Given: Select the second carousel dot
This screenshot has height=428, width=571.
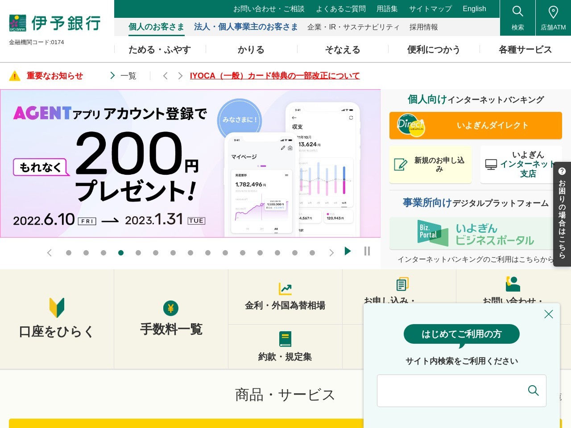Looking at the screenshot, I should [x=86, y=253].
